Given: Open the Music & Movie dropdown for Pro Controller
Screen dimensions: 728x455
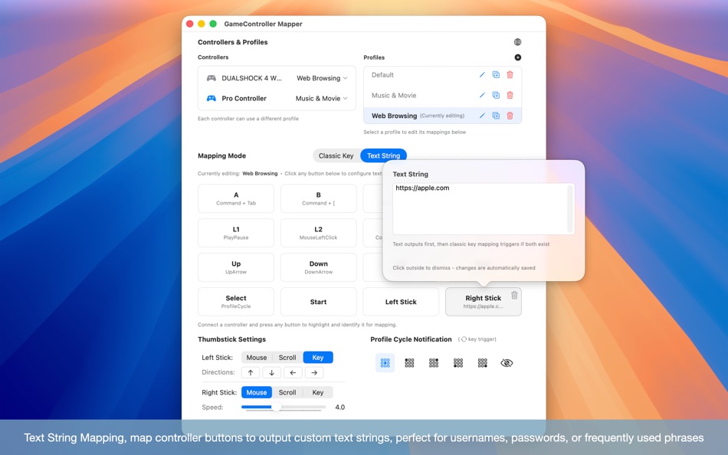Looking at the screenshot, I should click(321, 98).
